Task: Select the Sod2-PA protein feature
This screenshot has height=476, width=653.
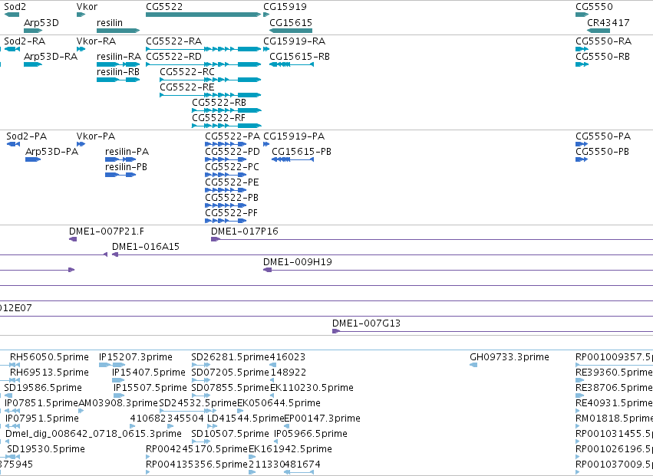Action: click(13, 144)
